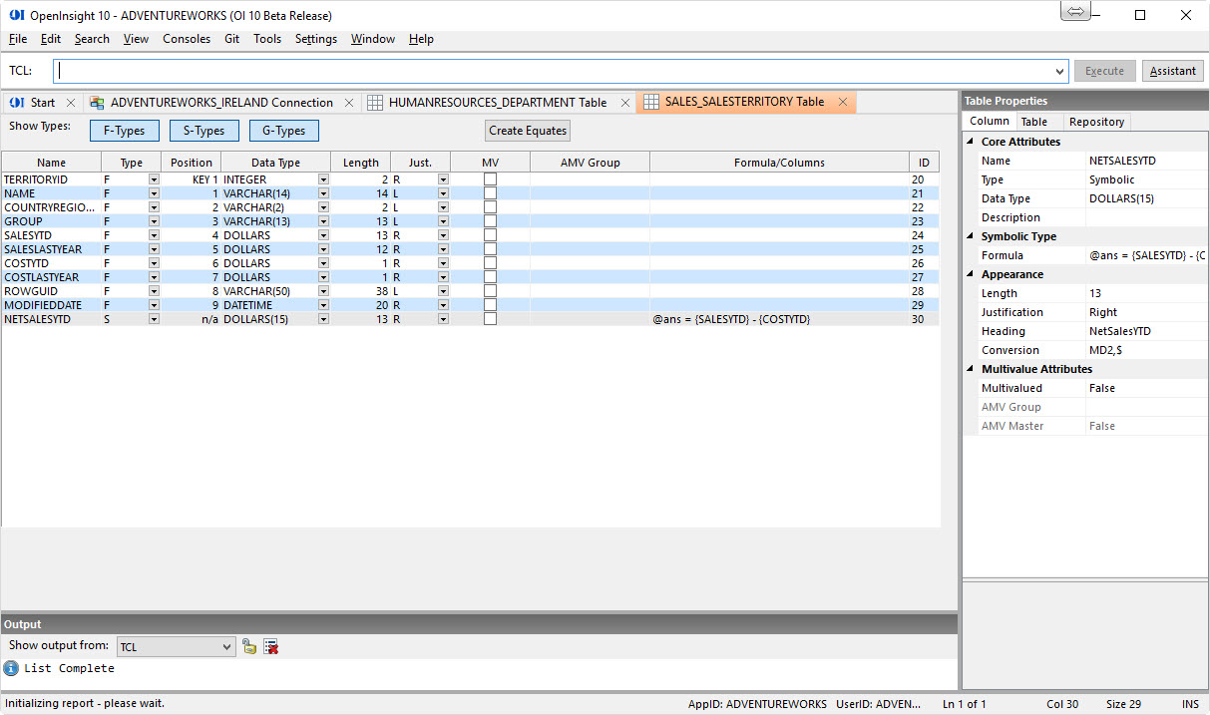
Task: Click the table grid icon on SALES_SALESTERRITORY tab
Action: tap(650, 102)
